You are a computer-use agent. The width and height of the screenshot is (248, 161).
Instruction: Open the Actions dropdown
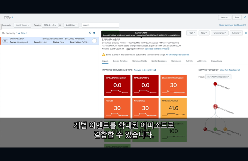(x=236, y=33)
